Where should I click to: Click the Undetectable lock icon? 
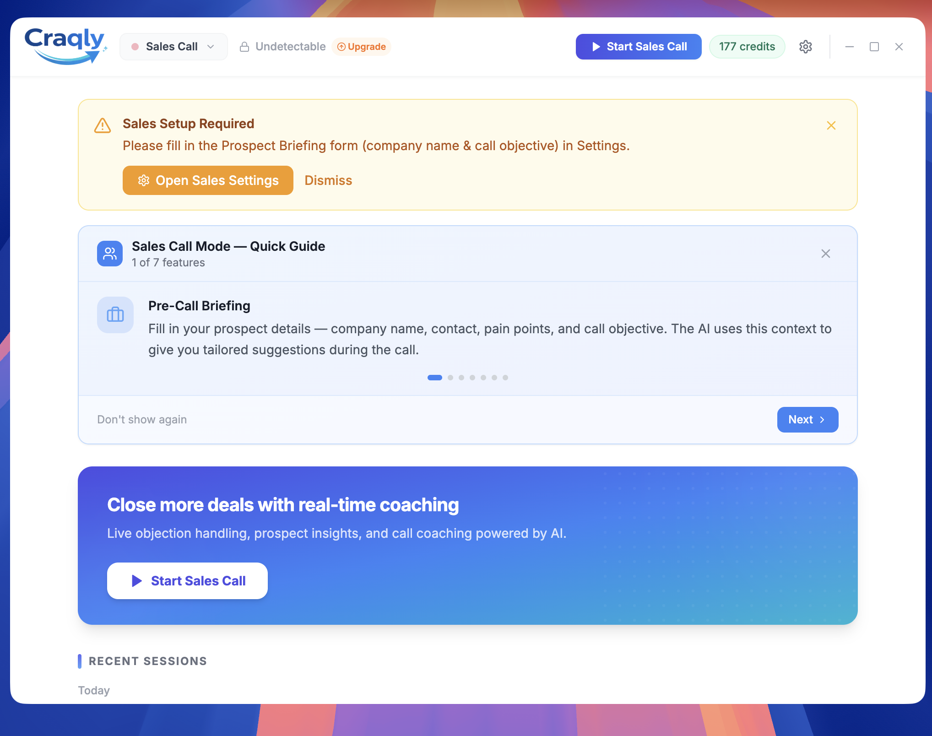coord(244,47)
